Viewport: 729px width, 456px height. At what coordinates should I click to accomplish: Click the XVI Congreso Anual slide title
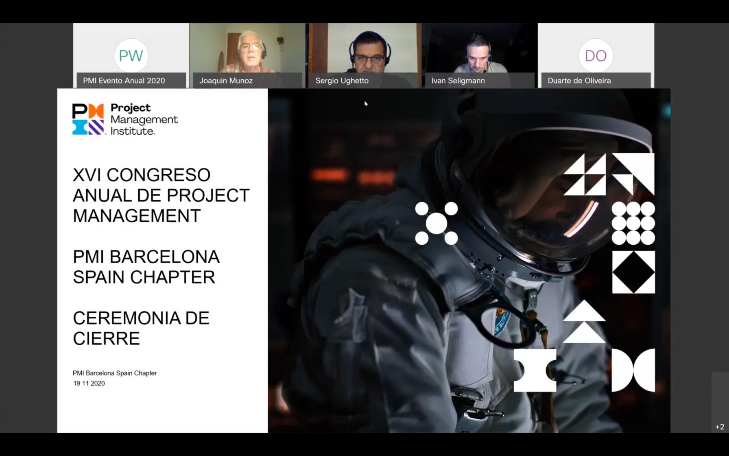point(161,195)
